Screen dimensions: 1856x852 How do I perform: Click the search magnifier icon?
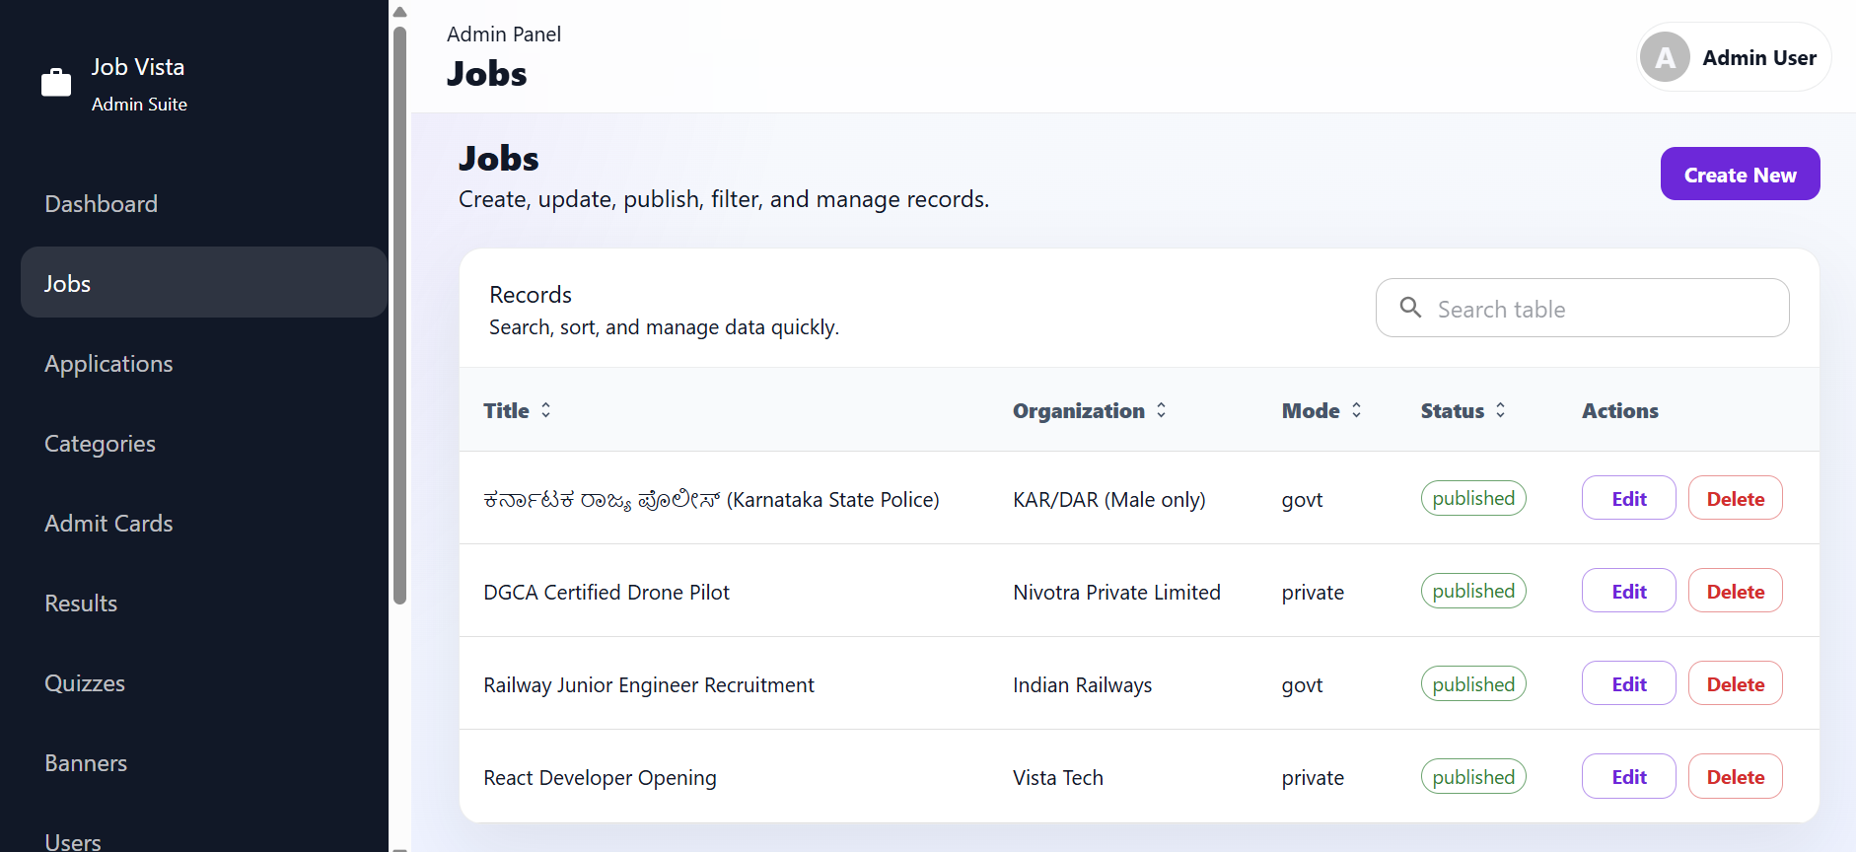pos(1410,308)
